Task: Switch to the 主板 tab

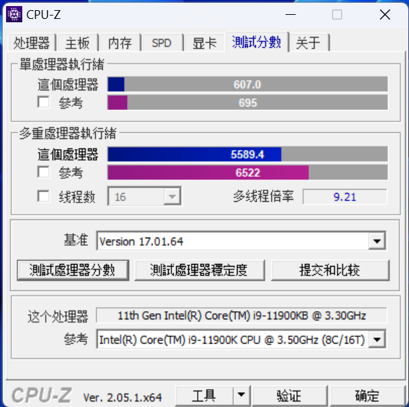Action: pyautogui.click(x=78, y=43)
